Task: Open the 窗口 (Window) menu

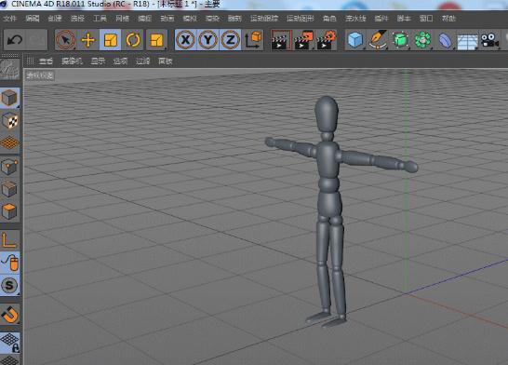Action: coord(426,19)
